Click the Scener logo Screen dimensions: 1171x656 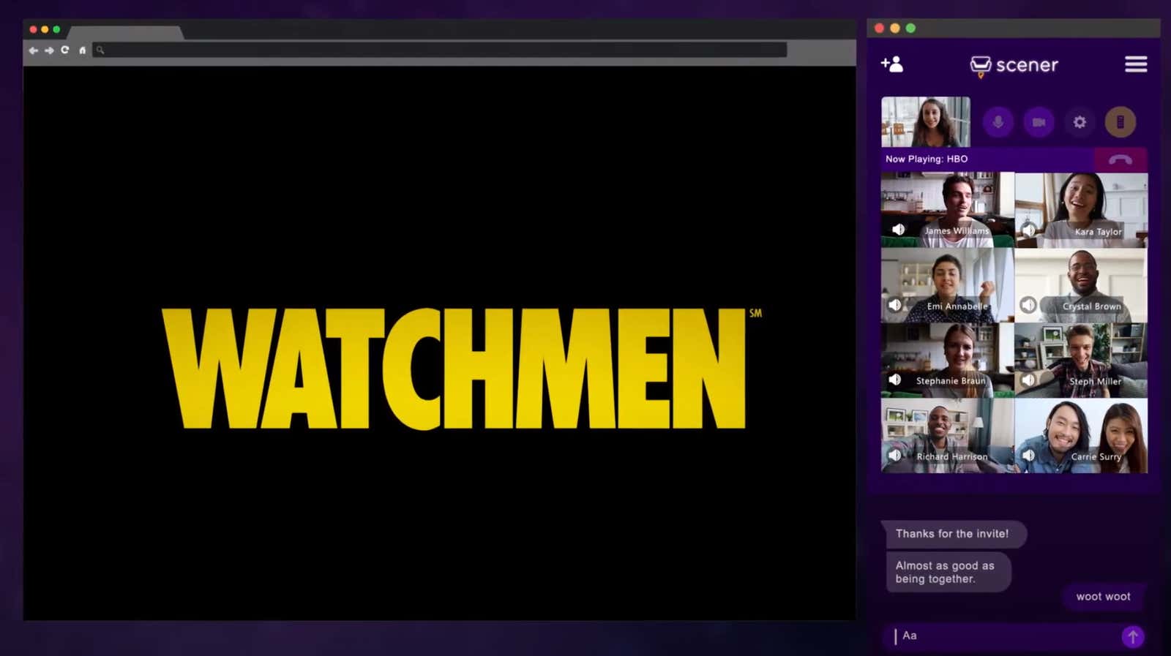point(1014,66)
